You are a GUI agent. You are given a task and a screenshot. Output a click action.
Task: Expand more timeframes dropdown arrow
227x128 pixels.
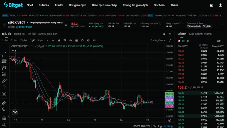[x=47, y=40]
